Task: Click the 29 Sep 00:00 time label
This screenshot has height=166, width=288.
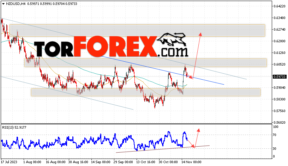Action: pos(123,162)
